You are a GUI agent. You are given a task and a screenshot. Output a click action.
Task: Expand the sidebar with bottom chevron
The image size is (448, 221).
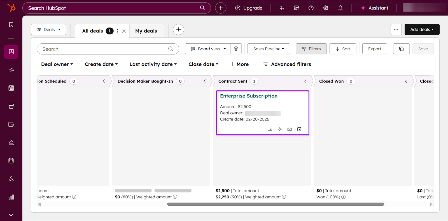coord(11,215)
